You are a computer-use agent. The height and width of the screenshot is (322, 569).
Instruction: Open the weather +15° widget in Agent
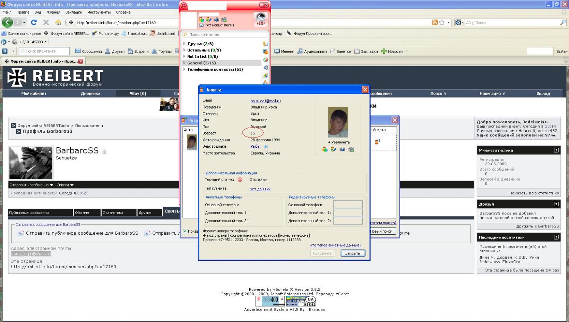click(x=261, y=19)
